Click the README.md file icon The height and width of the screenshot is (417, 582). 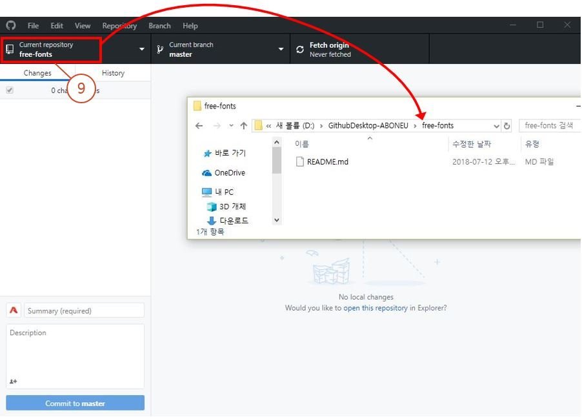[x=300, y=161]
